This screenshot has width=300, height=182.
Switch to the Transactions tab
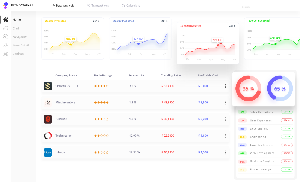tap(98, 6)
